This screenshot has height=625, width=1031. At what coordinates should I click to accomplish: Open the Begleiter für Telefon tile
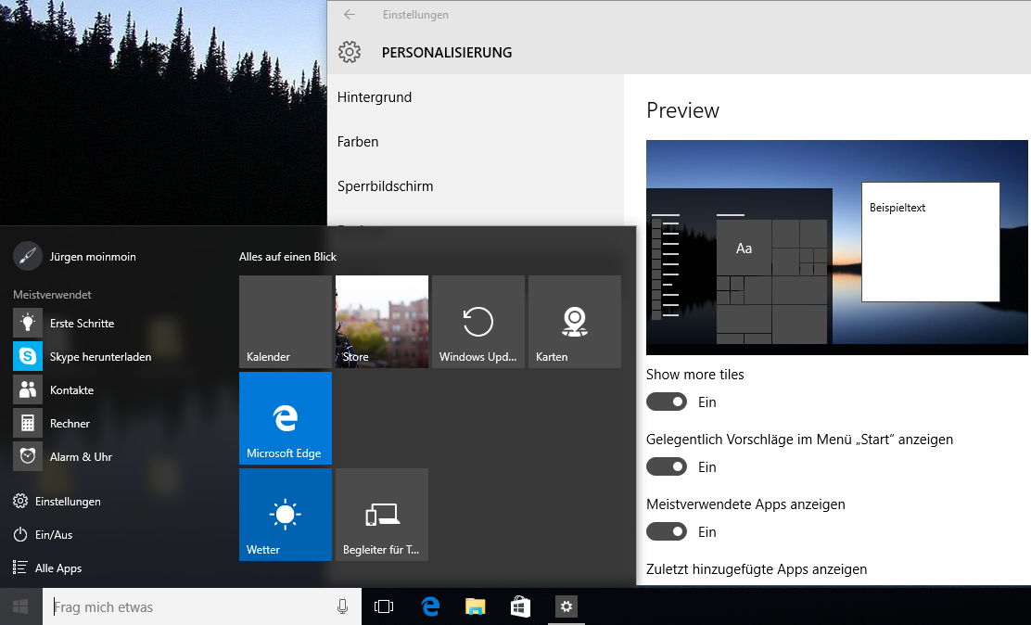(x=381, y=515)
